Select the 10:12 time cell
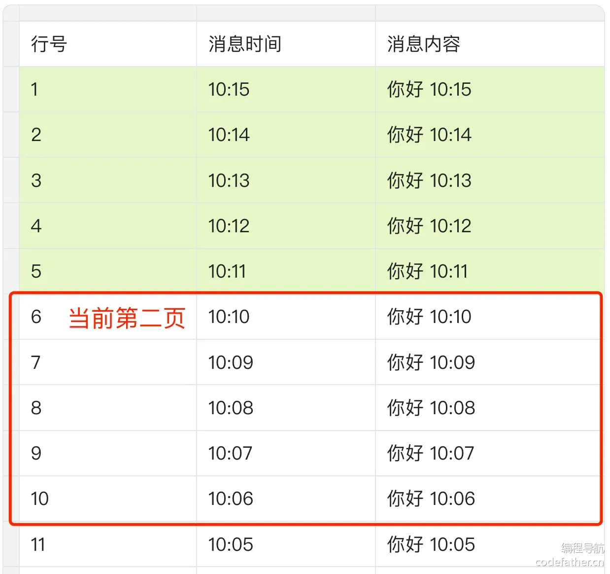The height and width of the screenshot is (574, 610). [x=286, y=226]
